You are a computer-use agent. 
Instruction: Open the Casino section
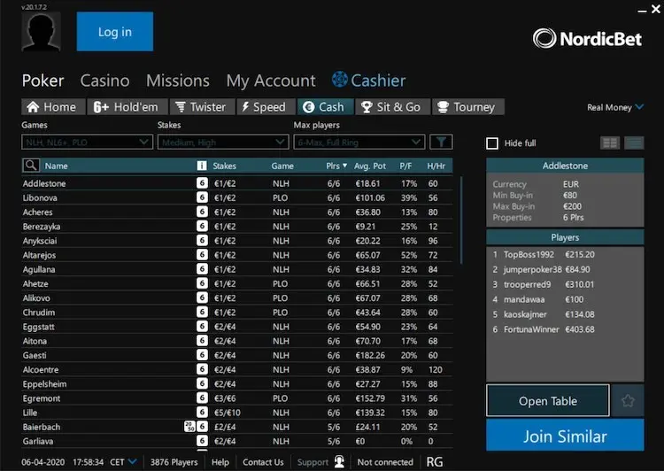coord(104,81)
